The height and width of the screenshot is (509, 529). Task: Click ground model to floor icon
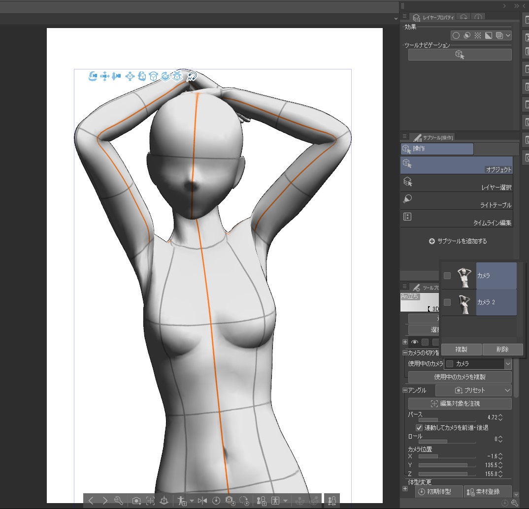[164, 501]
